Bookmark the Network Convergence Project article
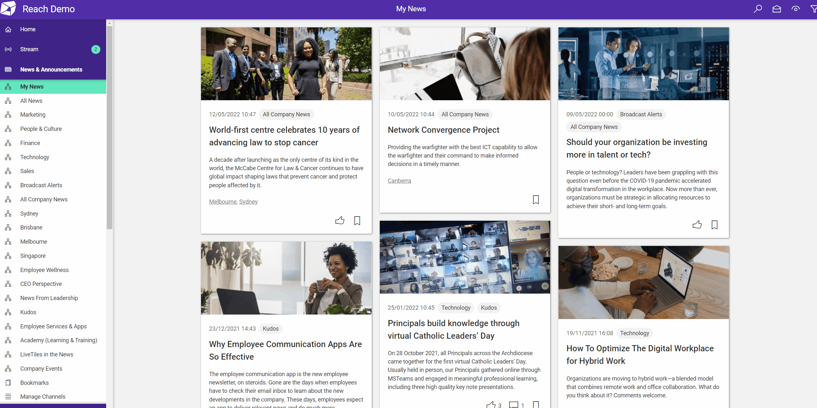This screenshot has height=408, width=817. (x=536, y=199)
